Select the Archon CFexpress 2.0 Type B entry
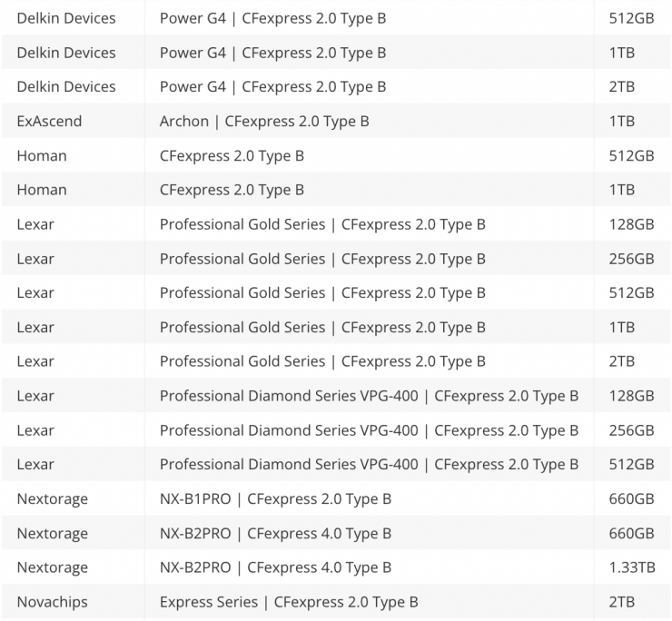Screen dimensions: 672x621 [264, 121]
